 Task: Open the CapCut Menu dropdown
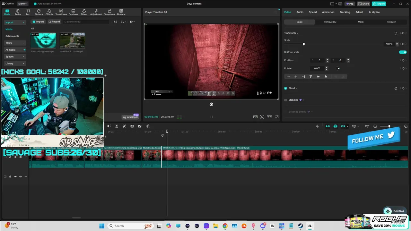point(22,4)
